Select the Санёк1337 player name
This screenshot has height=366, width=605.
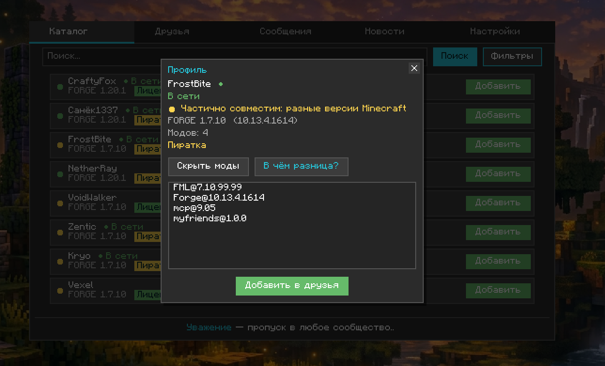93,110
